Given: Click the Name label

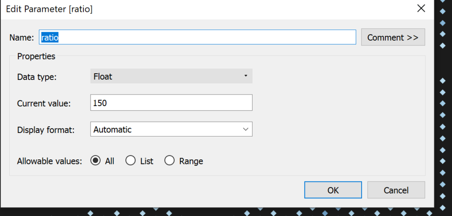Looking at the screenshot, I should tap(22, 38).
